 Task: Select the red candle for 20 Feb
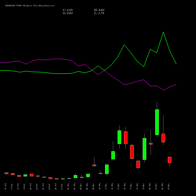[x=32, y=175]
